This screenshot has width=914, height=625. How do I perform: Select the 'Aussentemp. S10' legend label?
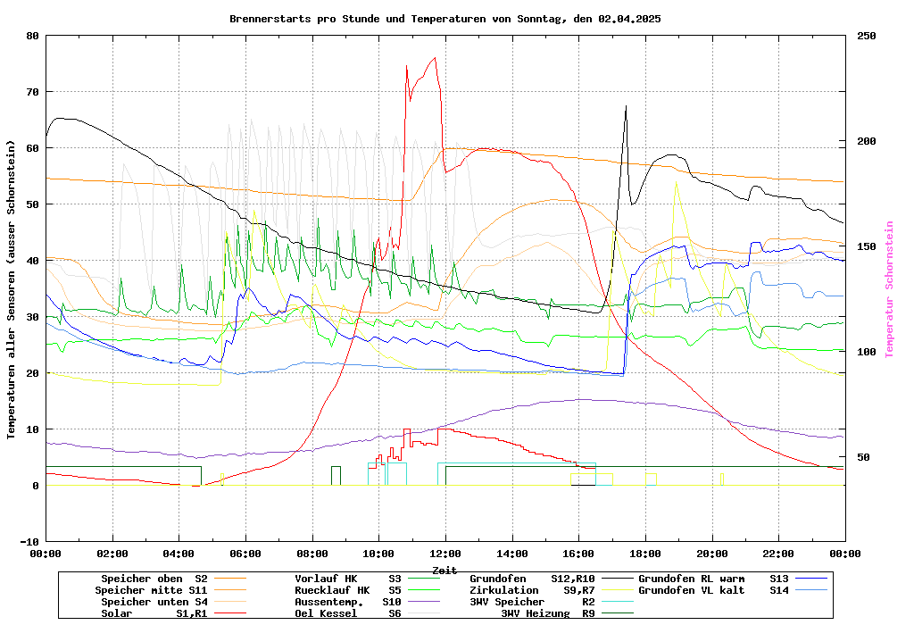pos(348,602)
